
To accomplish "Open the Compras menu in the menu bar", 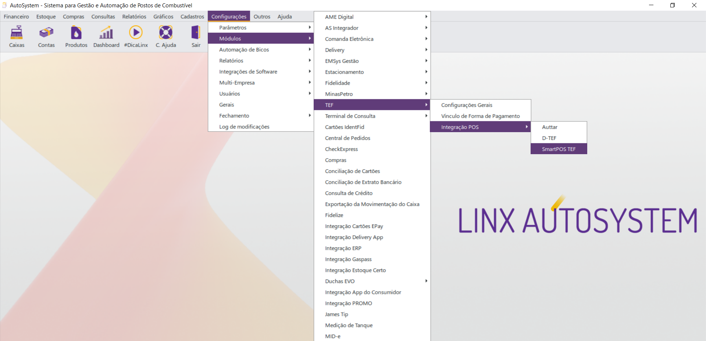I will [x=74, y=17].
